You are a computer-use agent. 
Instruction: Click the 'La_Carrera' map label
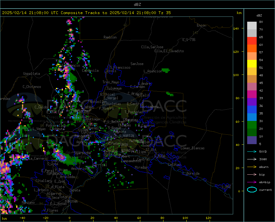37,158
